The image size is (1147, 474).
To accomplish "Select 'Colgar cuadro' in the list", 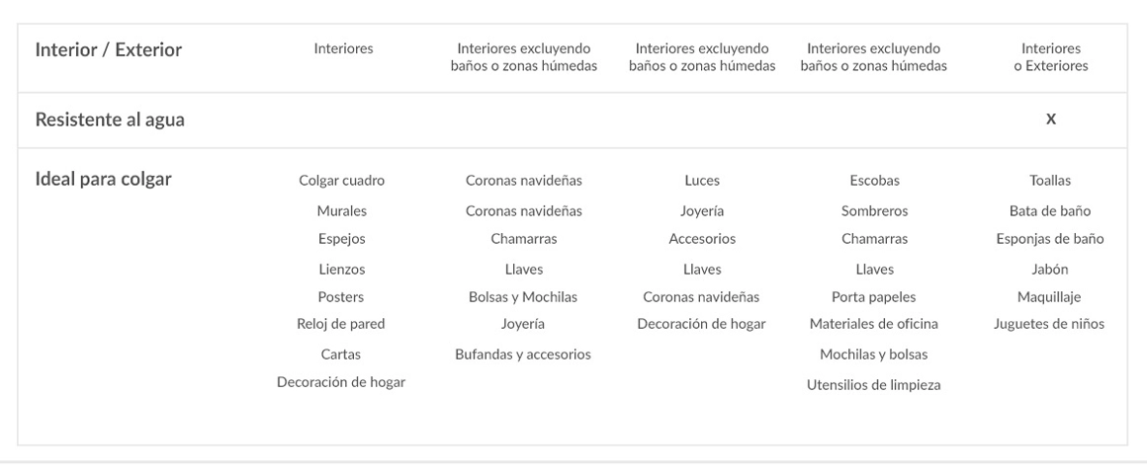I will pos(341,181).
